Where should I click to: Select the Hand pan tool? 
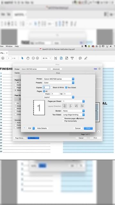pyautogui.click(x=28, y=58)
